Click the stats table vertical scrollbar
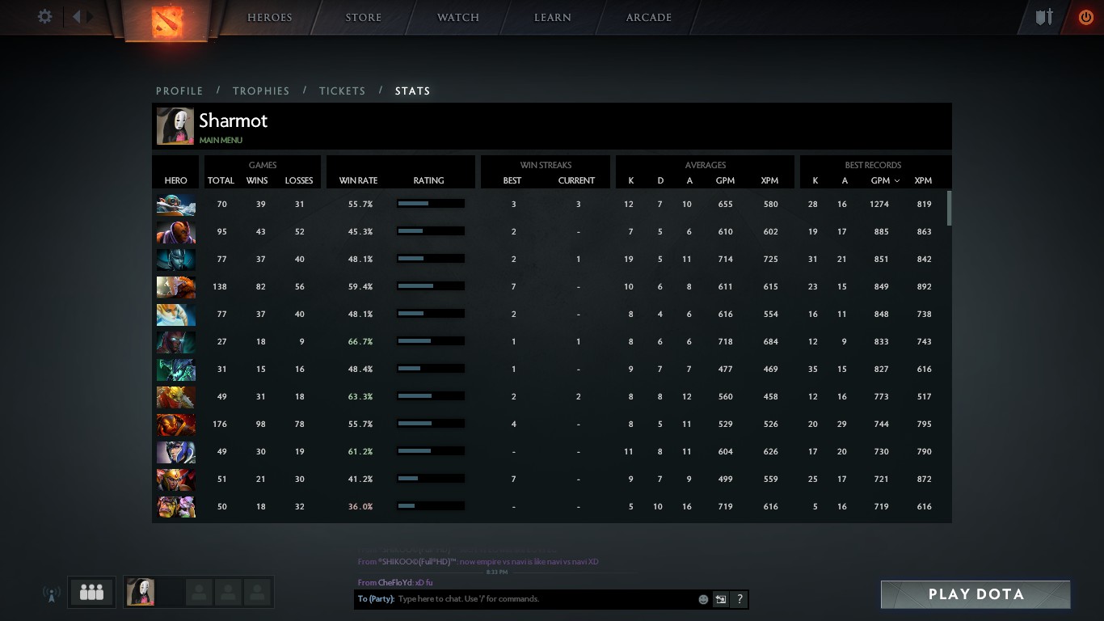Screen dimensions: 1104x621 pyautogui.click(x=950, y=209)
